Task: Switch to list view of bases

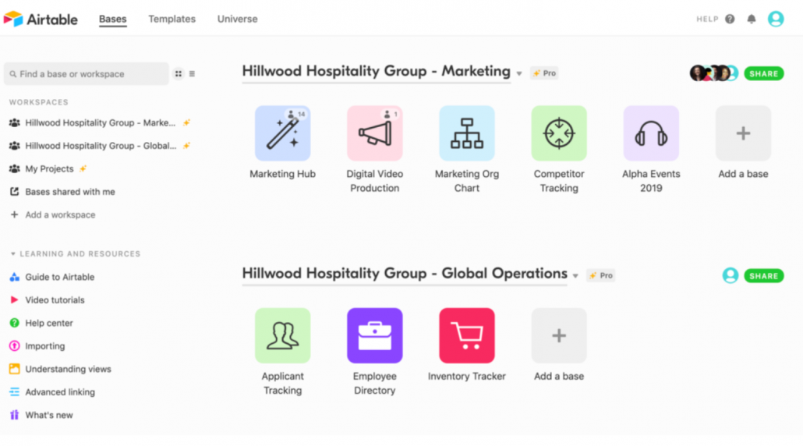Action: (x=192, y=74)
